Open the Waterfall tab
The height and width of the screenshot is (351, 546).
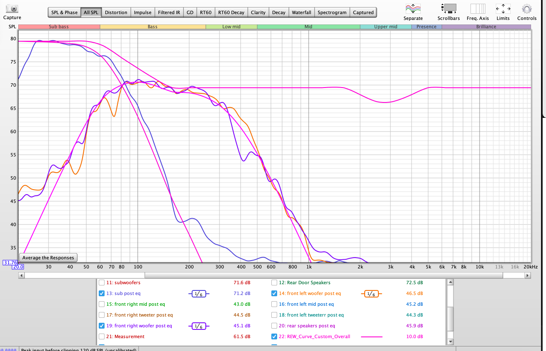(302, 12)
